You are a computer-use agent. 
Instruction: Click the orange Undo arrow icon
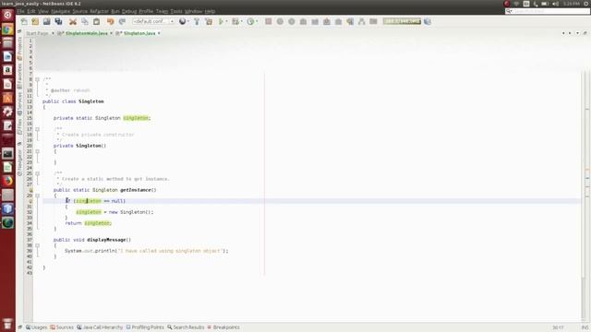110,21
